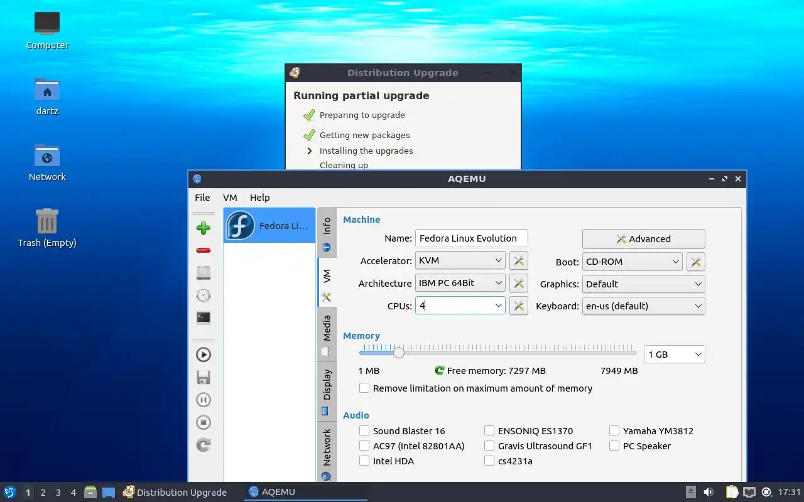Screen dimensions: 804x502
Task: Delete the VM using the red minus icon
Action: (203, 250)
